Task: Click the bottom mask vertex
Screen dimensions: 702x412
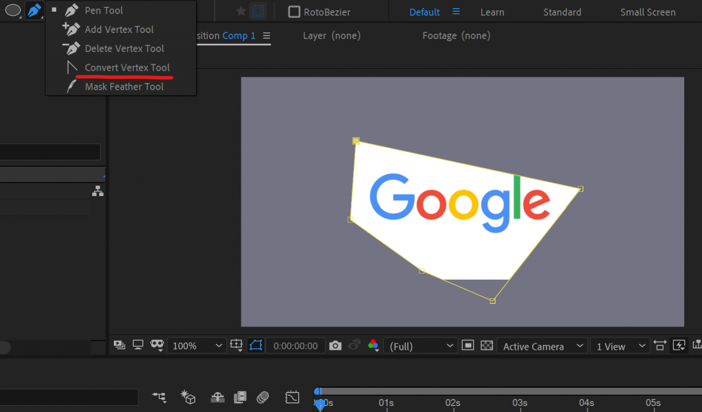Action: click(492, 301)
